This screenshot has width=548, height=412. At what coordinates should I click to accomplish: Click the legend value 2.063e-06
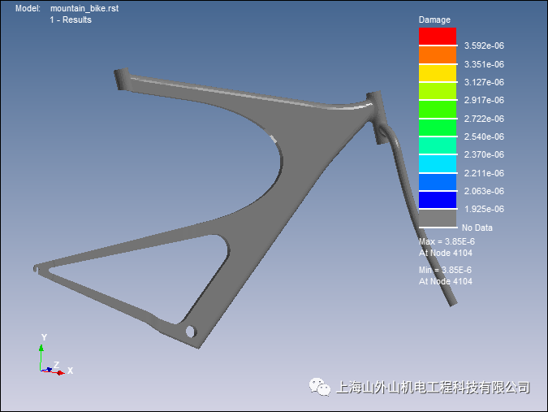484,191
